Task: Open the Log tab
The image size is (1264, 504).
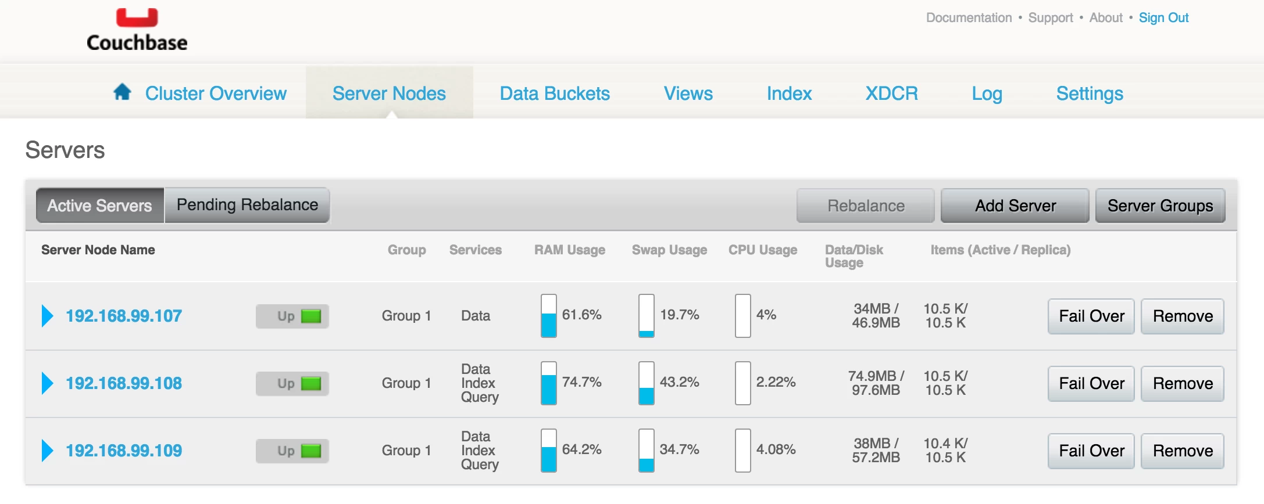Action: coord(987,93)
